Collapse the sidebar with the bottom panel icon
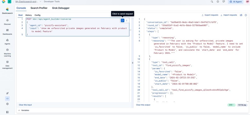 point(7,112)
